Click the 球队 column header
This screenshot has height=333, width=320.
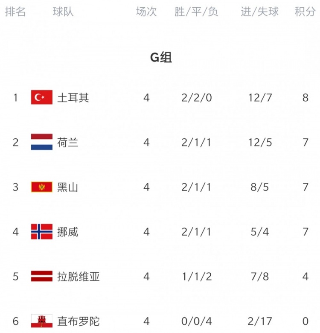pos(63,12)
